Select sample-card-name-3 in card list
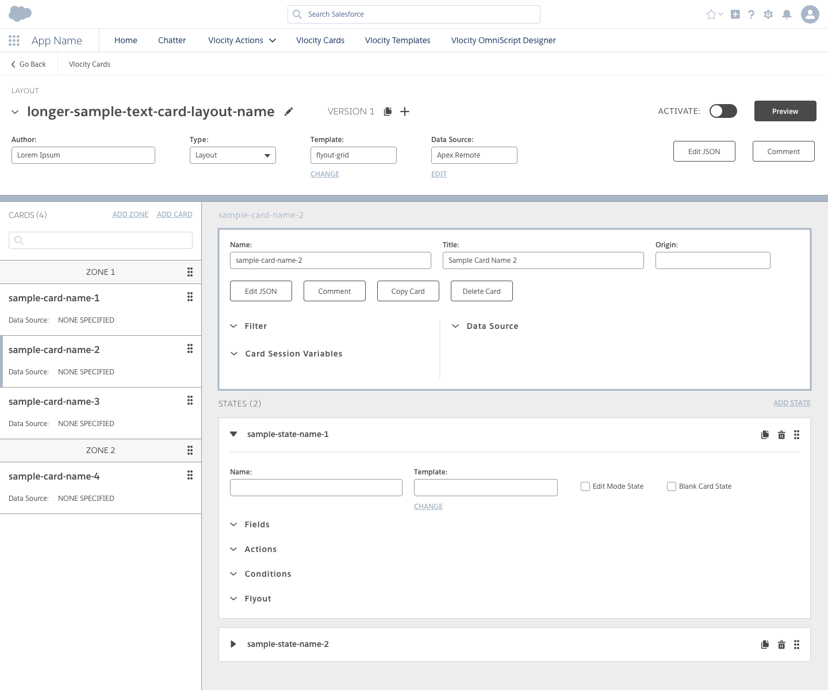Image resolution: width=828 pixels, height=690 pixels. point(101,413)
